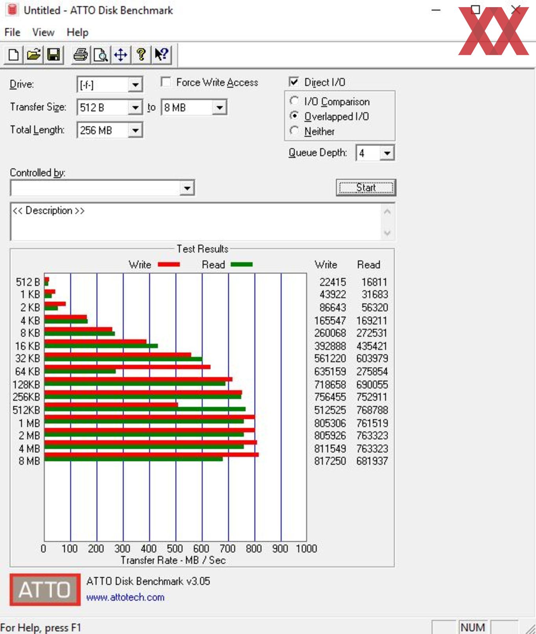The image size is (536, 634).
Task: Click write value 817250
Action: (x=330, y=461)
